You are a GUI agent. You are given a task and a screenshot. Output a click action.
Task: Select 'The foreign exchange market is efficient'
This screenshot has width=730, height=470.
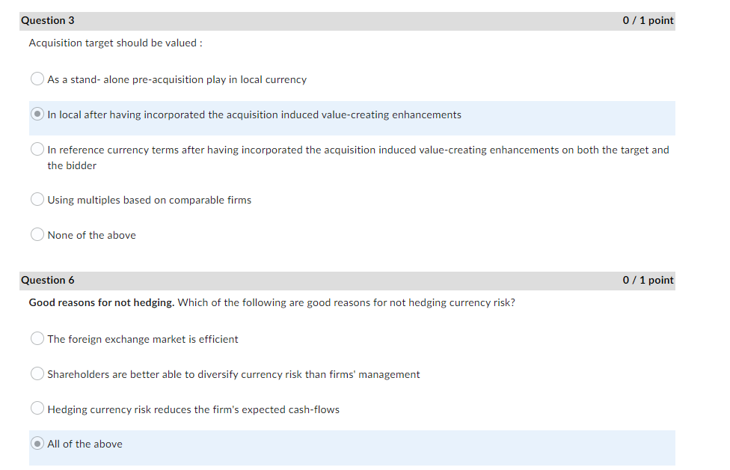37,338
